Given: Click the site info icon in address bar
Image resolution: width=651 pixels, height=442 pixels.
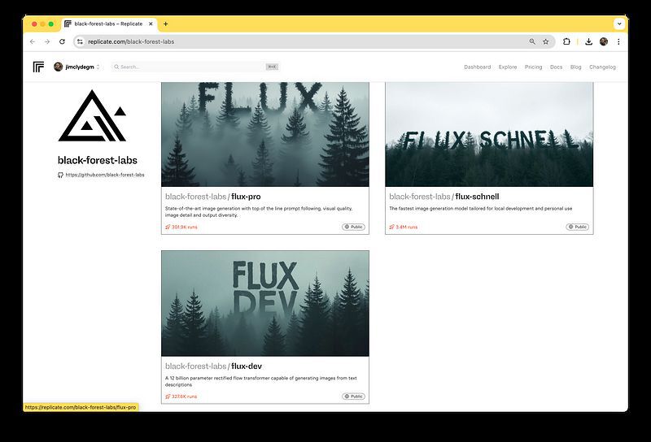Looking at the screenshot, I should pos(80,41).
